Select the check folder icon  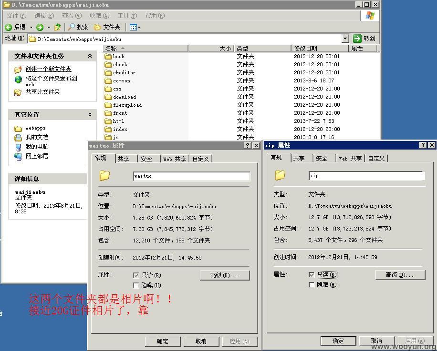pyautogui.click(x=108, y=64)
